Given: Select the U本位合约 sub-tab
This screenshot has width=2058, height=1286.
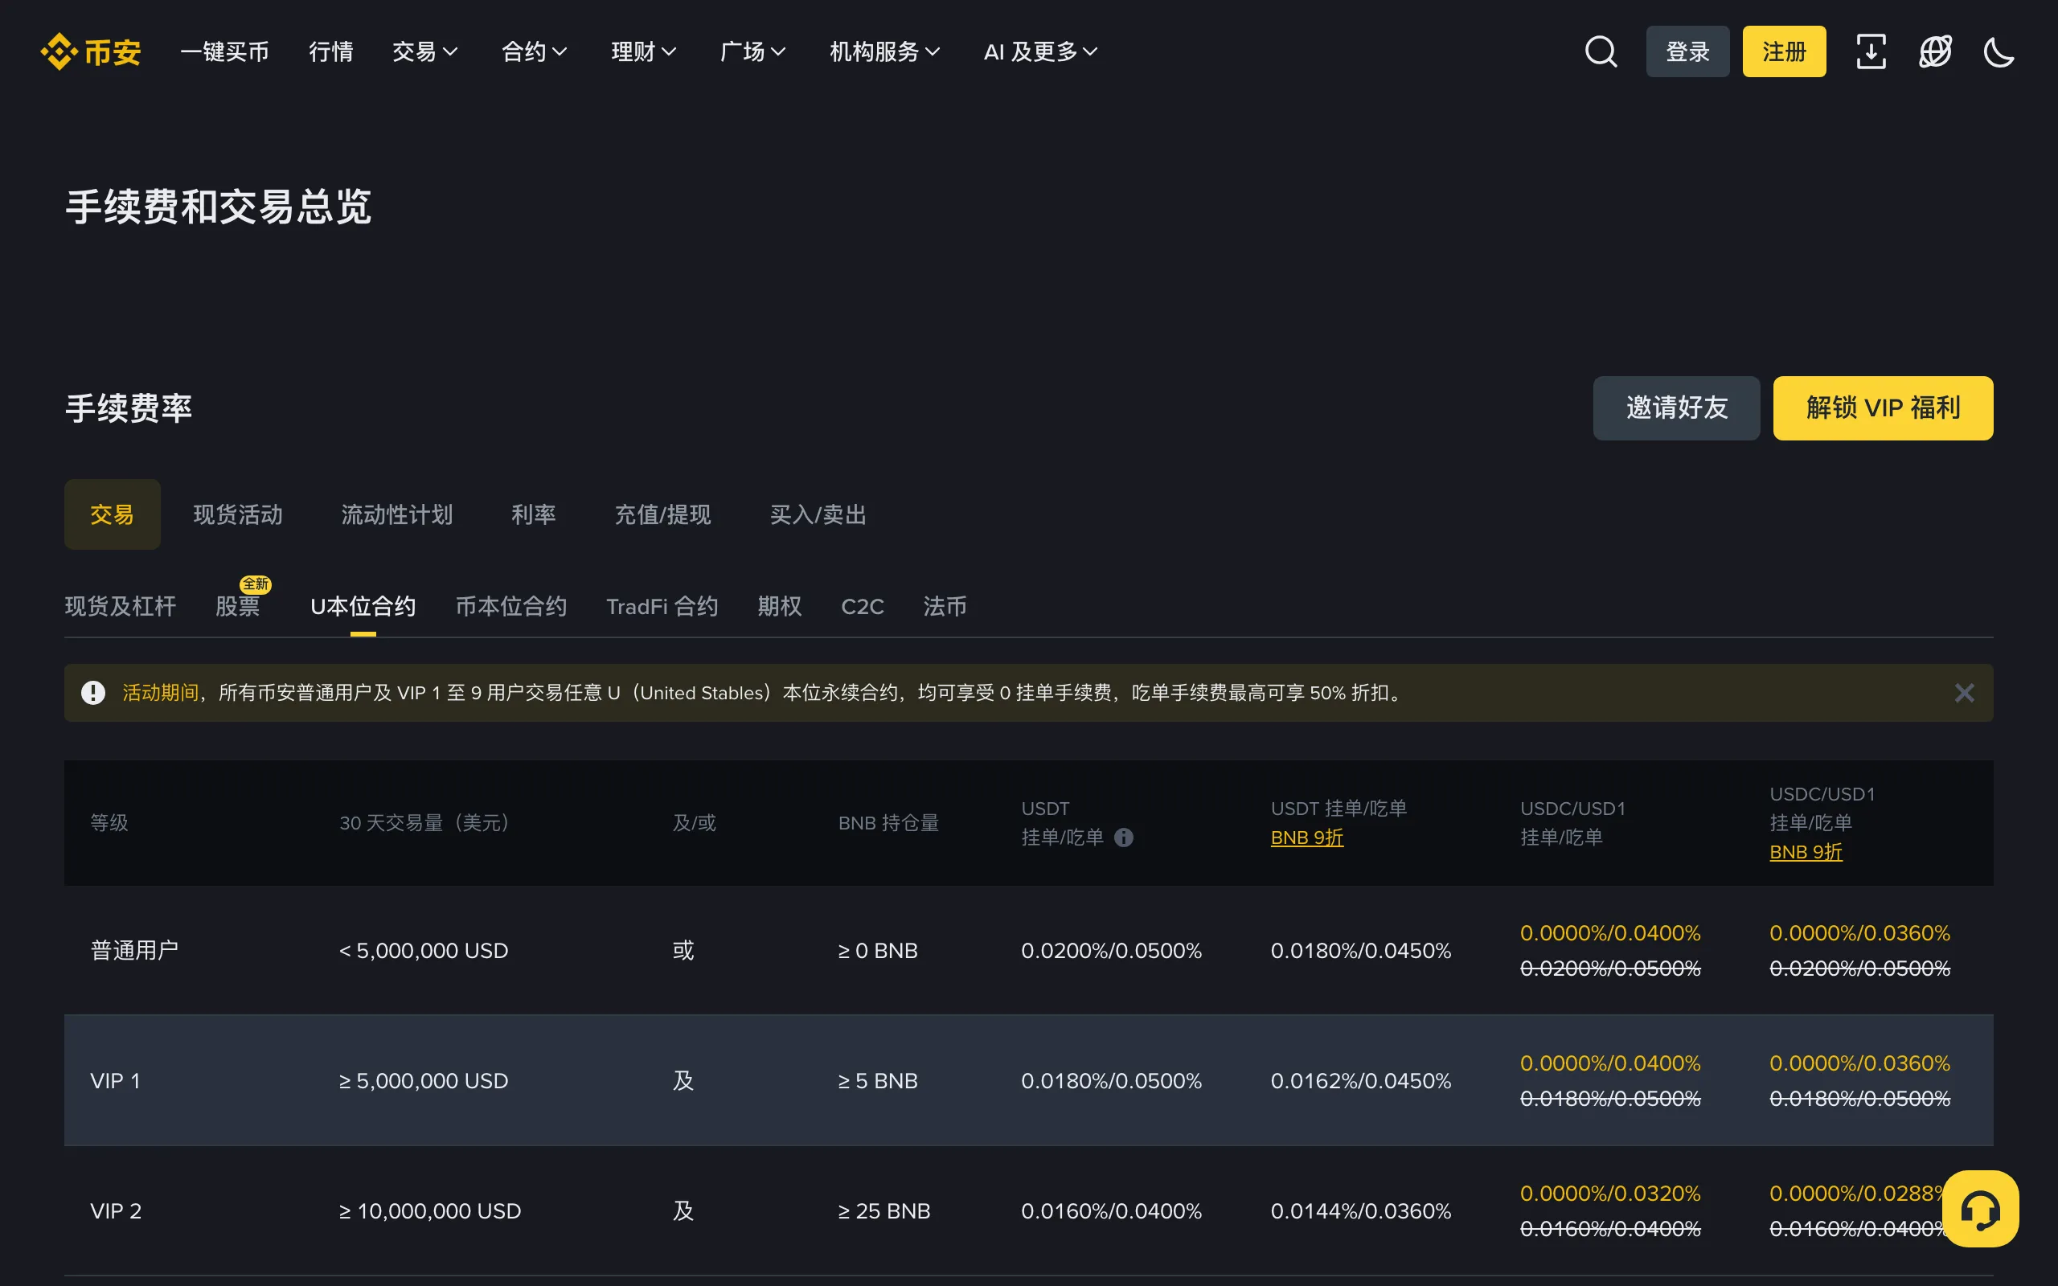Looking at the screenshot, I should [x=363, y=606].
